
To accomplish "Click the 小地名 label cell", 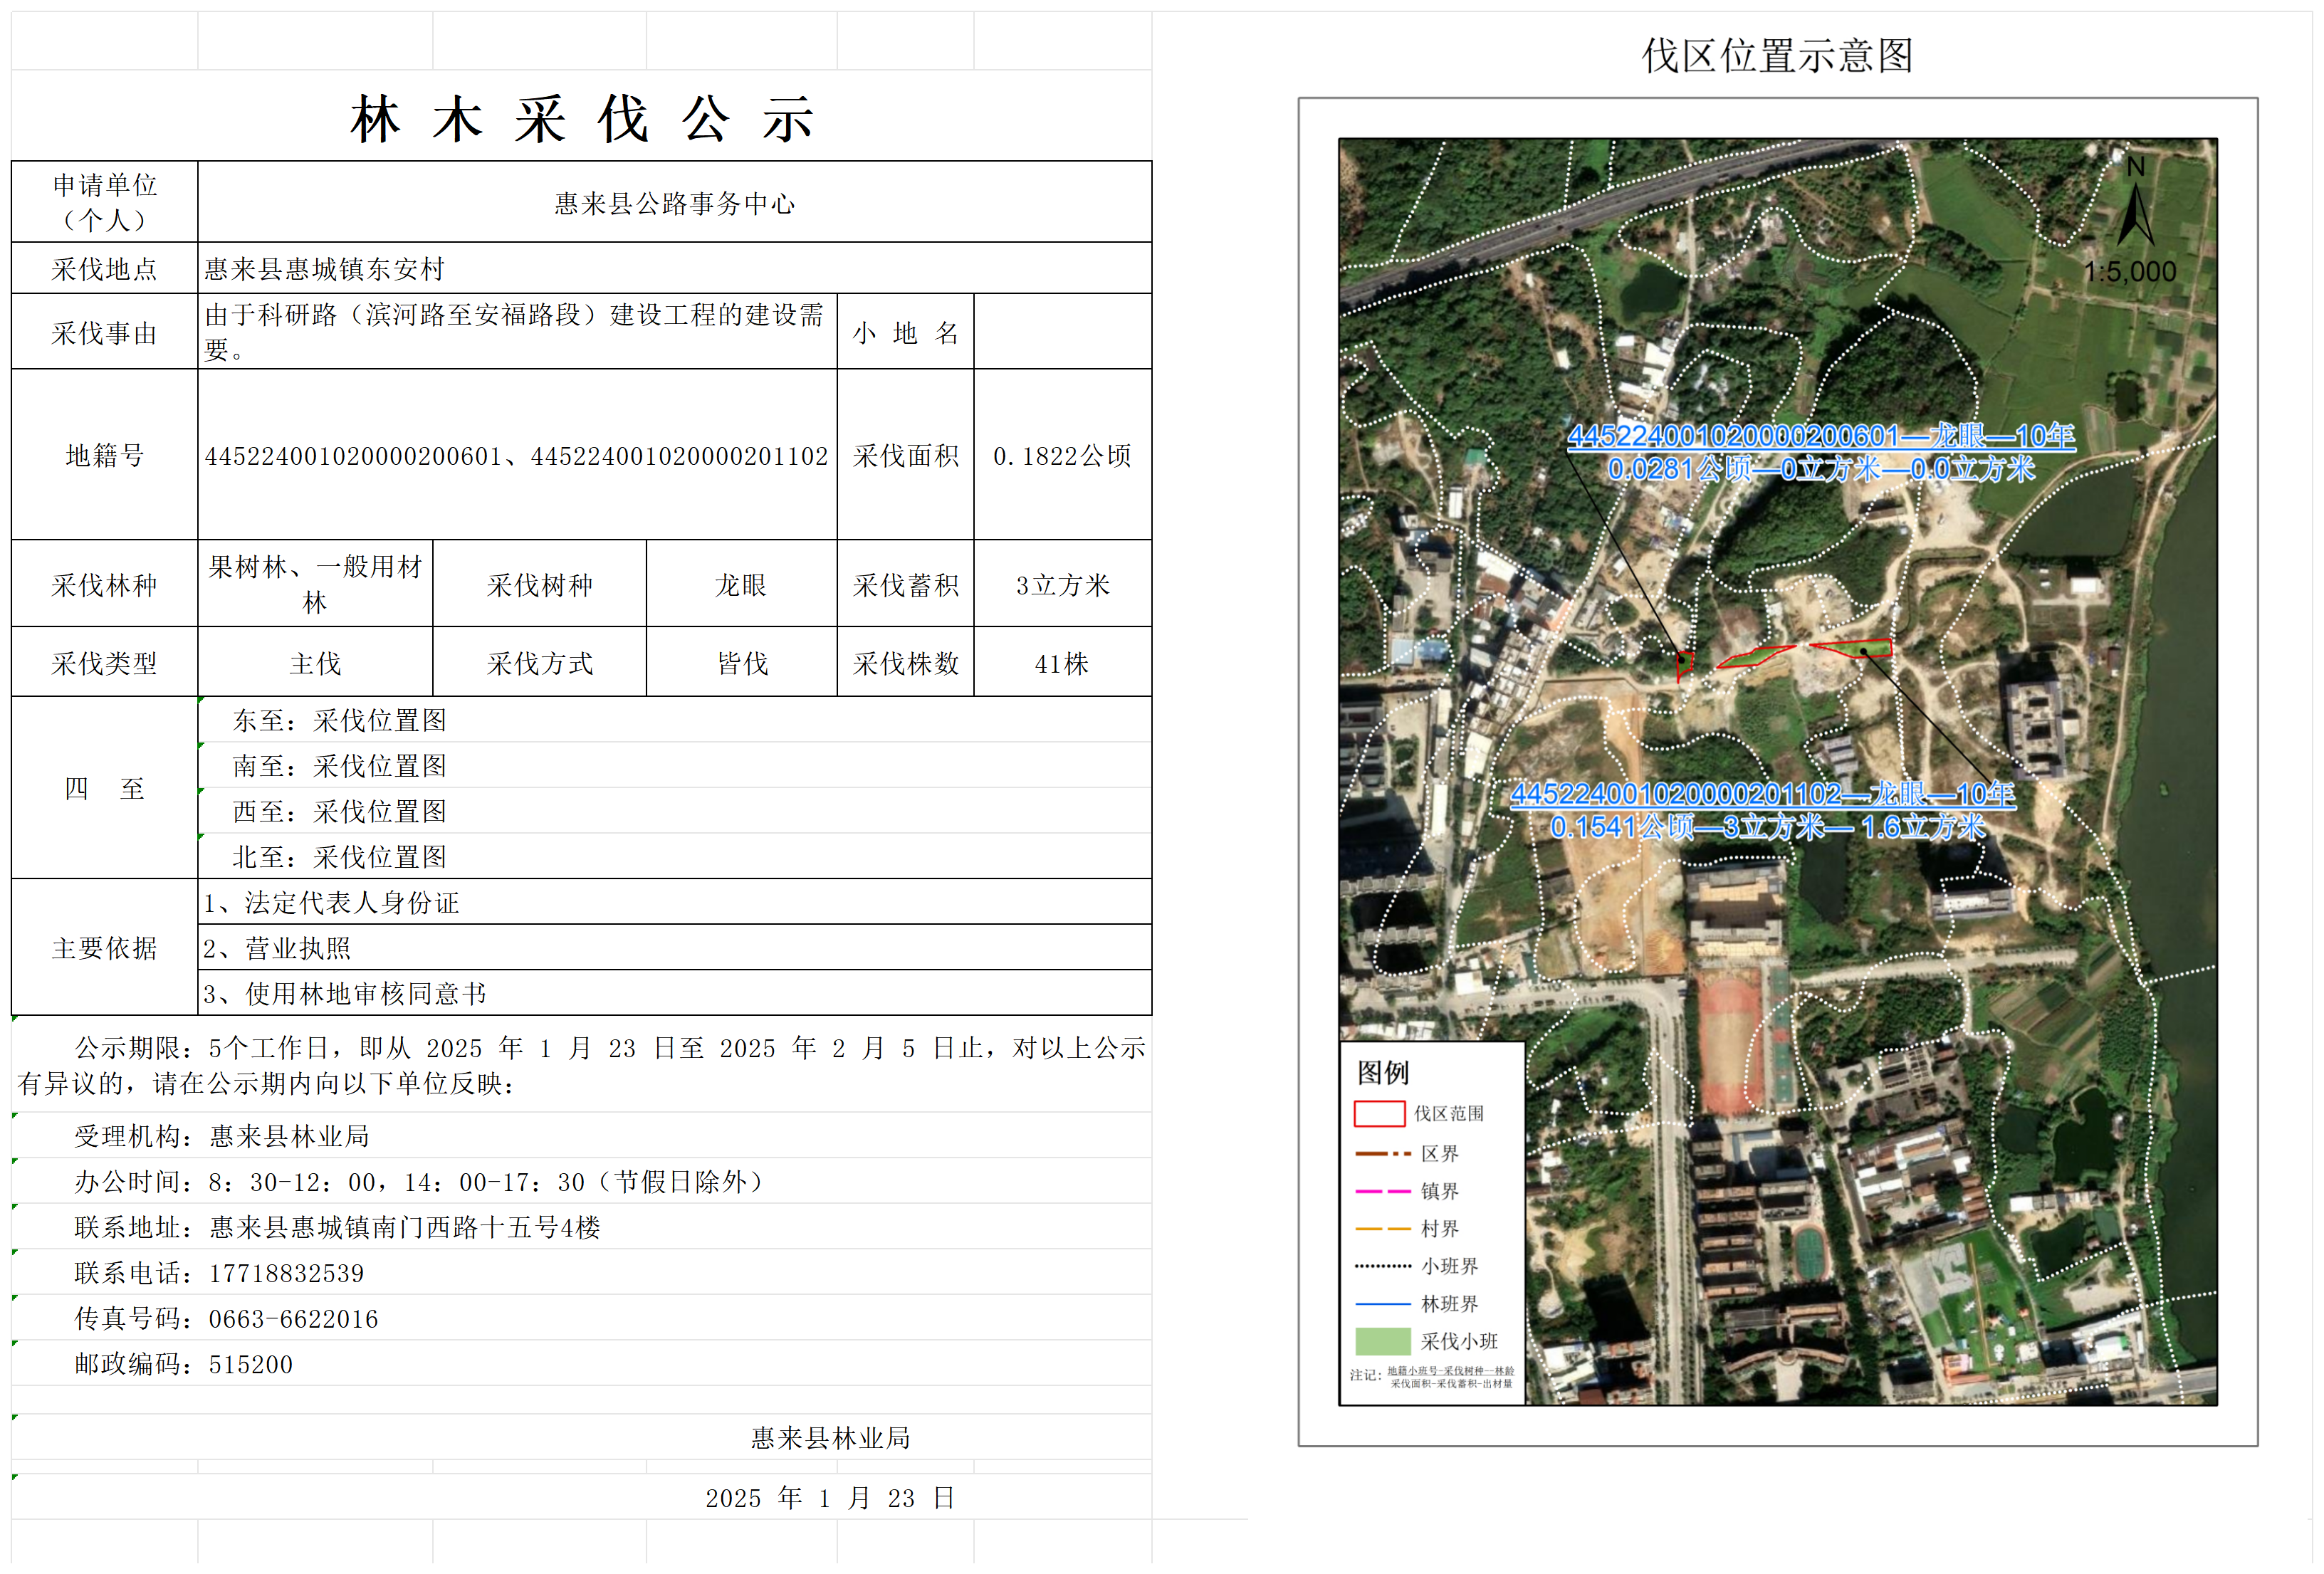I will [906, 332].
